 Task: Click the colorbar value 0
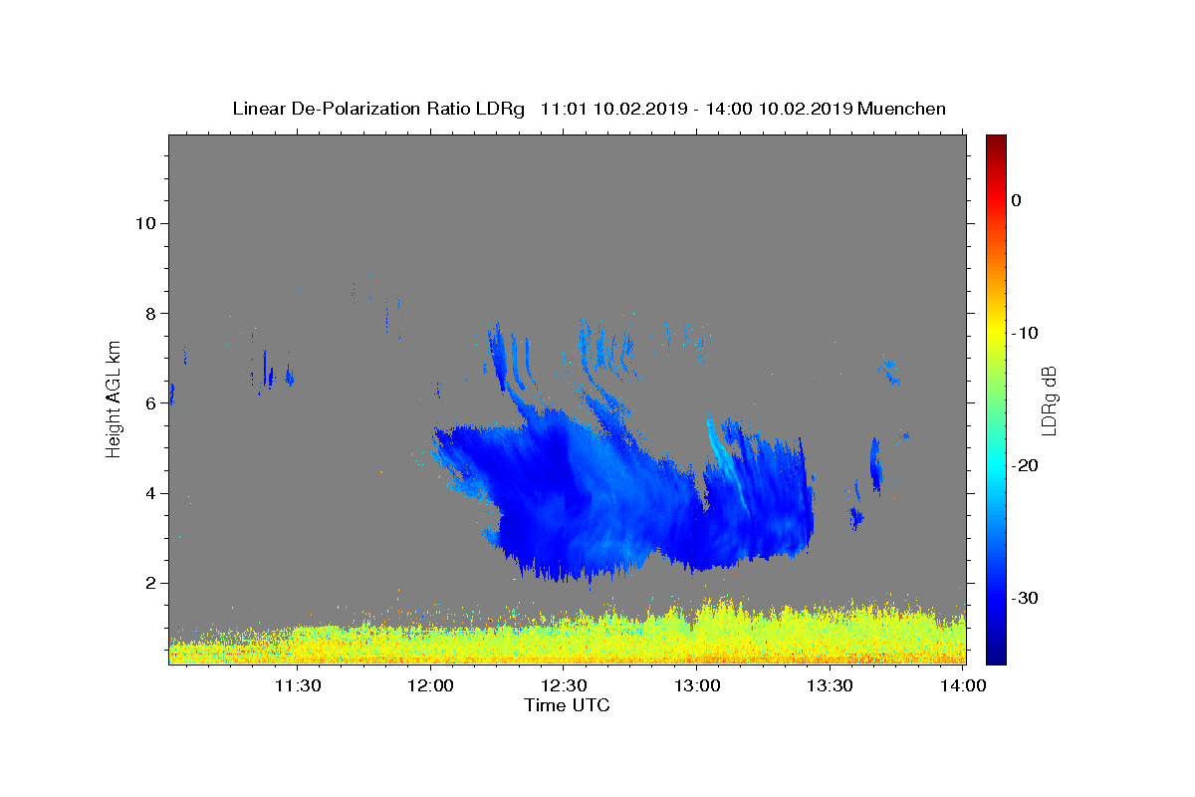pos(1017,200)
